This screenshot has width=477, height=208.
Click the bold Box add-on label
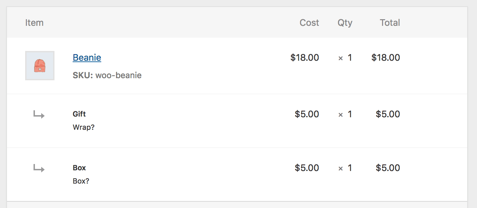79,168
